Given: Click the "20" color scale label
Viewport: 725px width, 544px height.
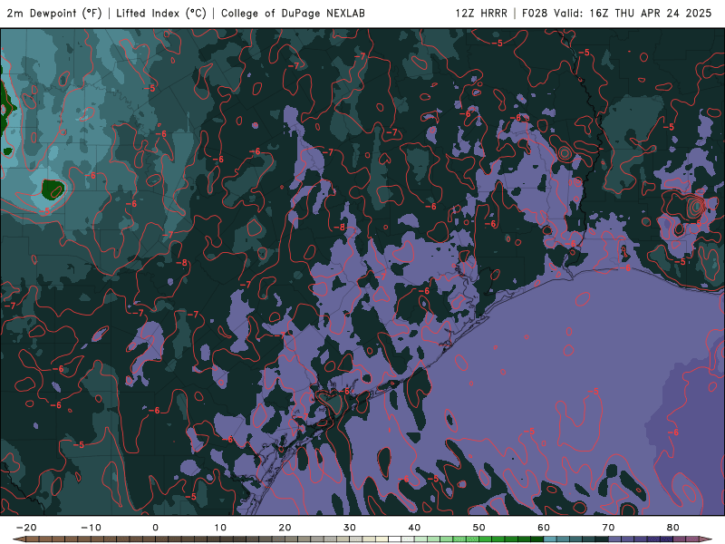Looking at the screenshot, I should (x=285, y=528).
